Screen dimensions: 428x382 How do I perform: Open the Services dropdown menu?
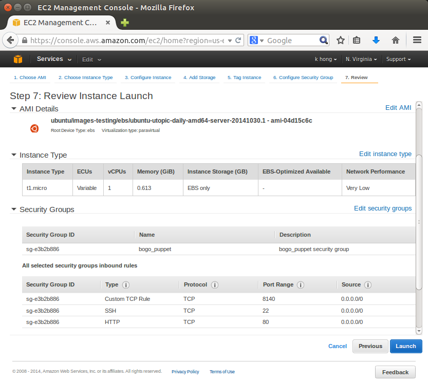54,59
